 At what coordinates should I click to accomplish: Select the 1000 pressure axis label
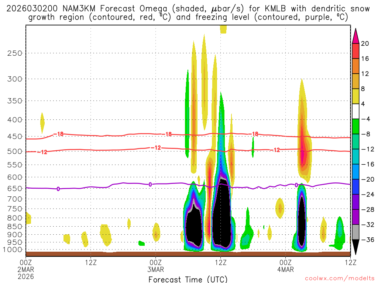(13, 250)
